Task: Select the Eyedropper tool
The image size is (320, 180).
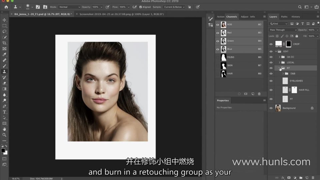Action: (x=4, y=54)
